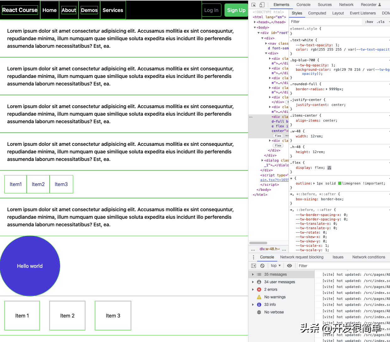Click the flexbox editor icon beside display: flex
390x342 pixels.
(329, 168)
